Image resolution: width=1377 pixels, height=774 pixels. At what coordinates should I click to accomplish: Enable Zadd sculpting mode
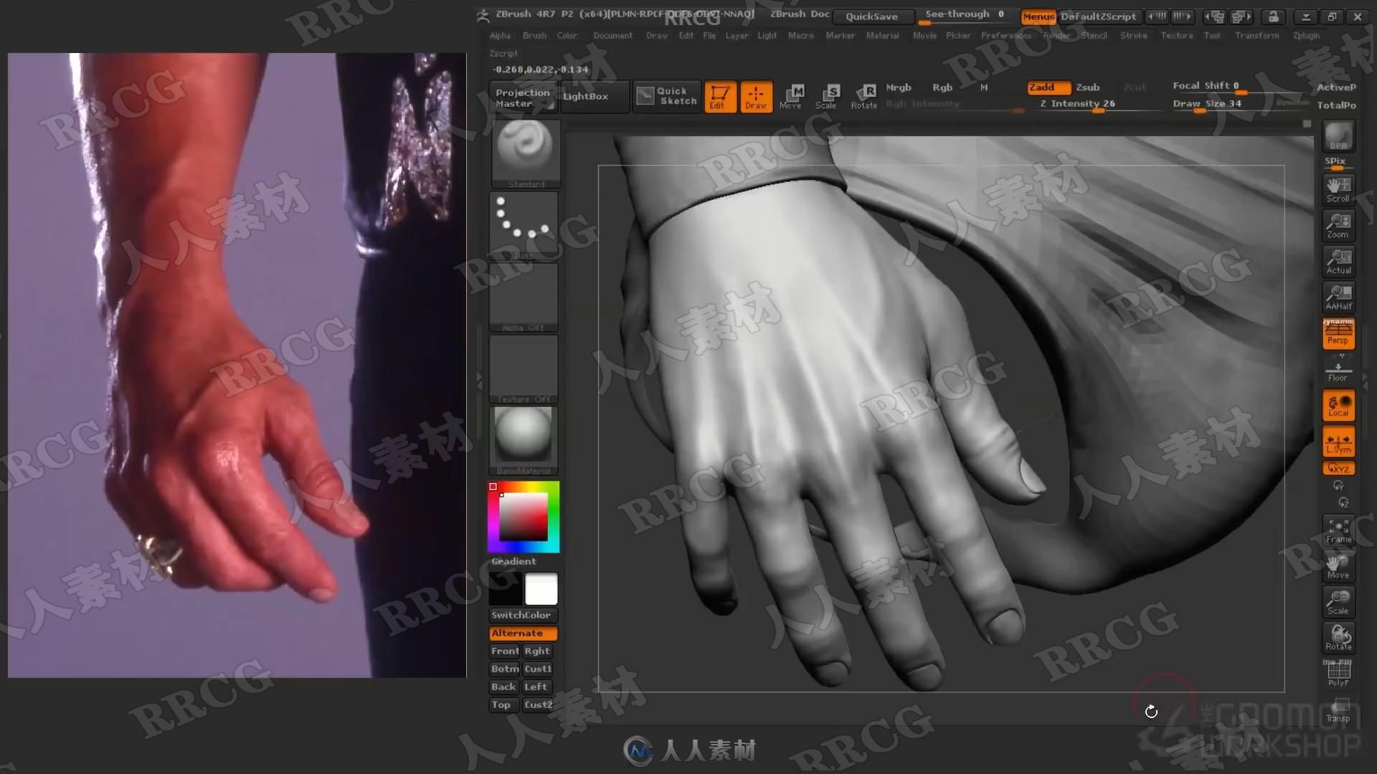[x=1042, y=86]
